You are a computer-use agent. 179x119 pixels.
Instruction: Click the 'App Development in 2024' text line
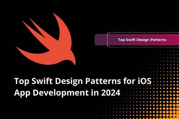pos(67,93)
